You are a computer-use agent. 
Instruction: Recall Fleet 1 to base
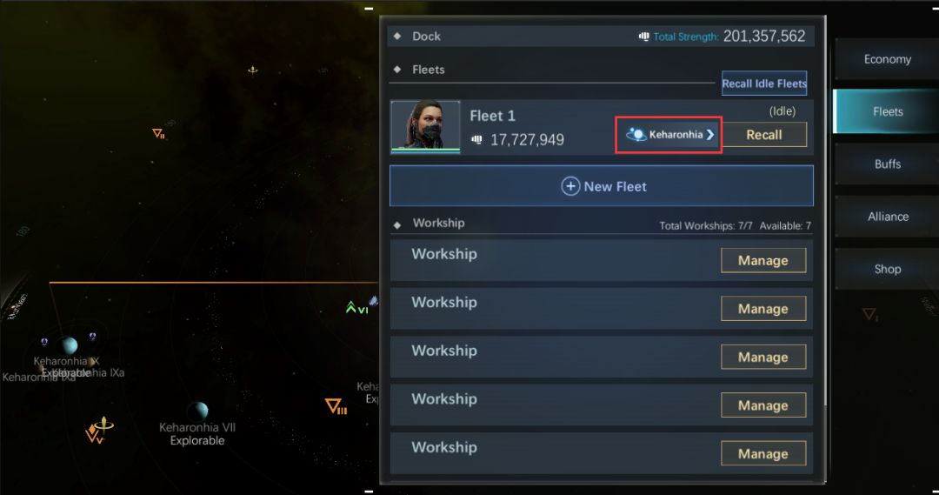pyautogui.click(x=763, y=135)
